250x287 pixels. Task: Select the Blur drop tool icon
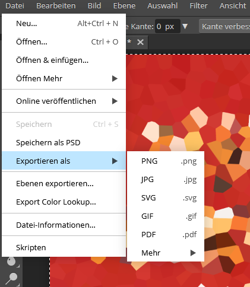click(11, 262)
